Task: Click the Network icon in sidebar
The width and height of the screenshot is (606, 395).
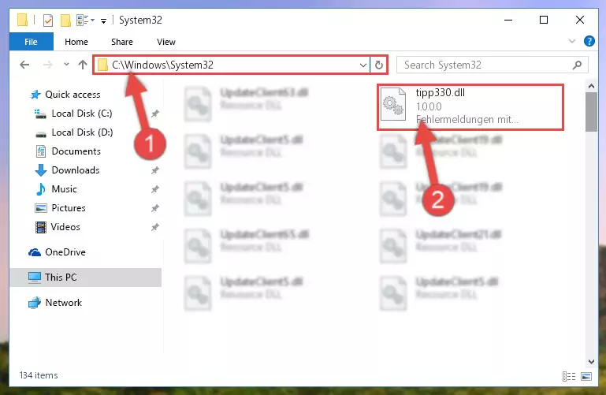Action: (x=35, y=303)
